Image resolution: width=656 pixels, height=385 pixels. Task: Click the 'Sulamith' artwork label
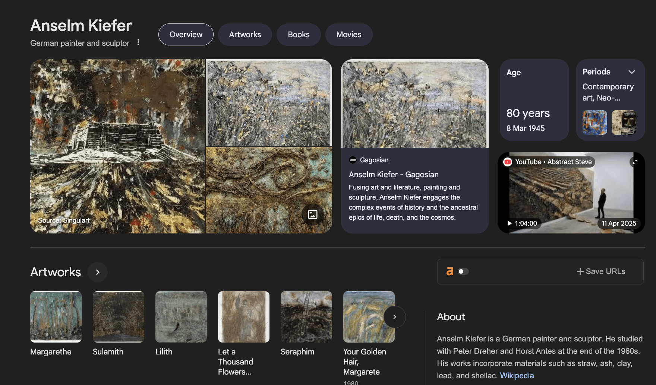[108, 352]
